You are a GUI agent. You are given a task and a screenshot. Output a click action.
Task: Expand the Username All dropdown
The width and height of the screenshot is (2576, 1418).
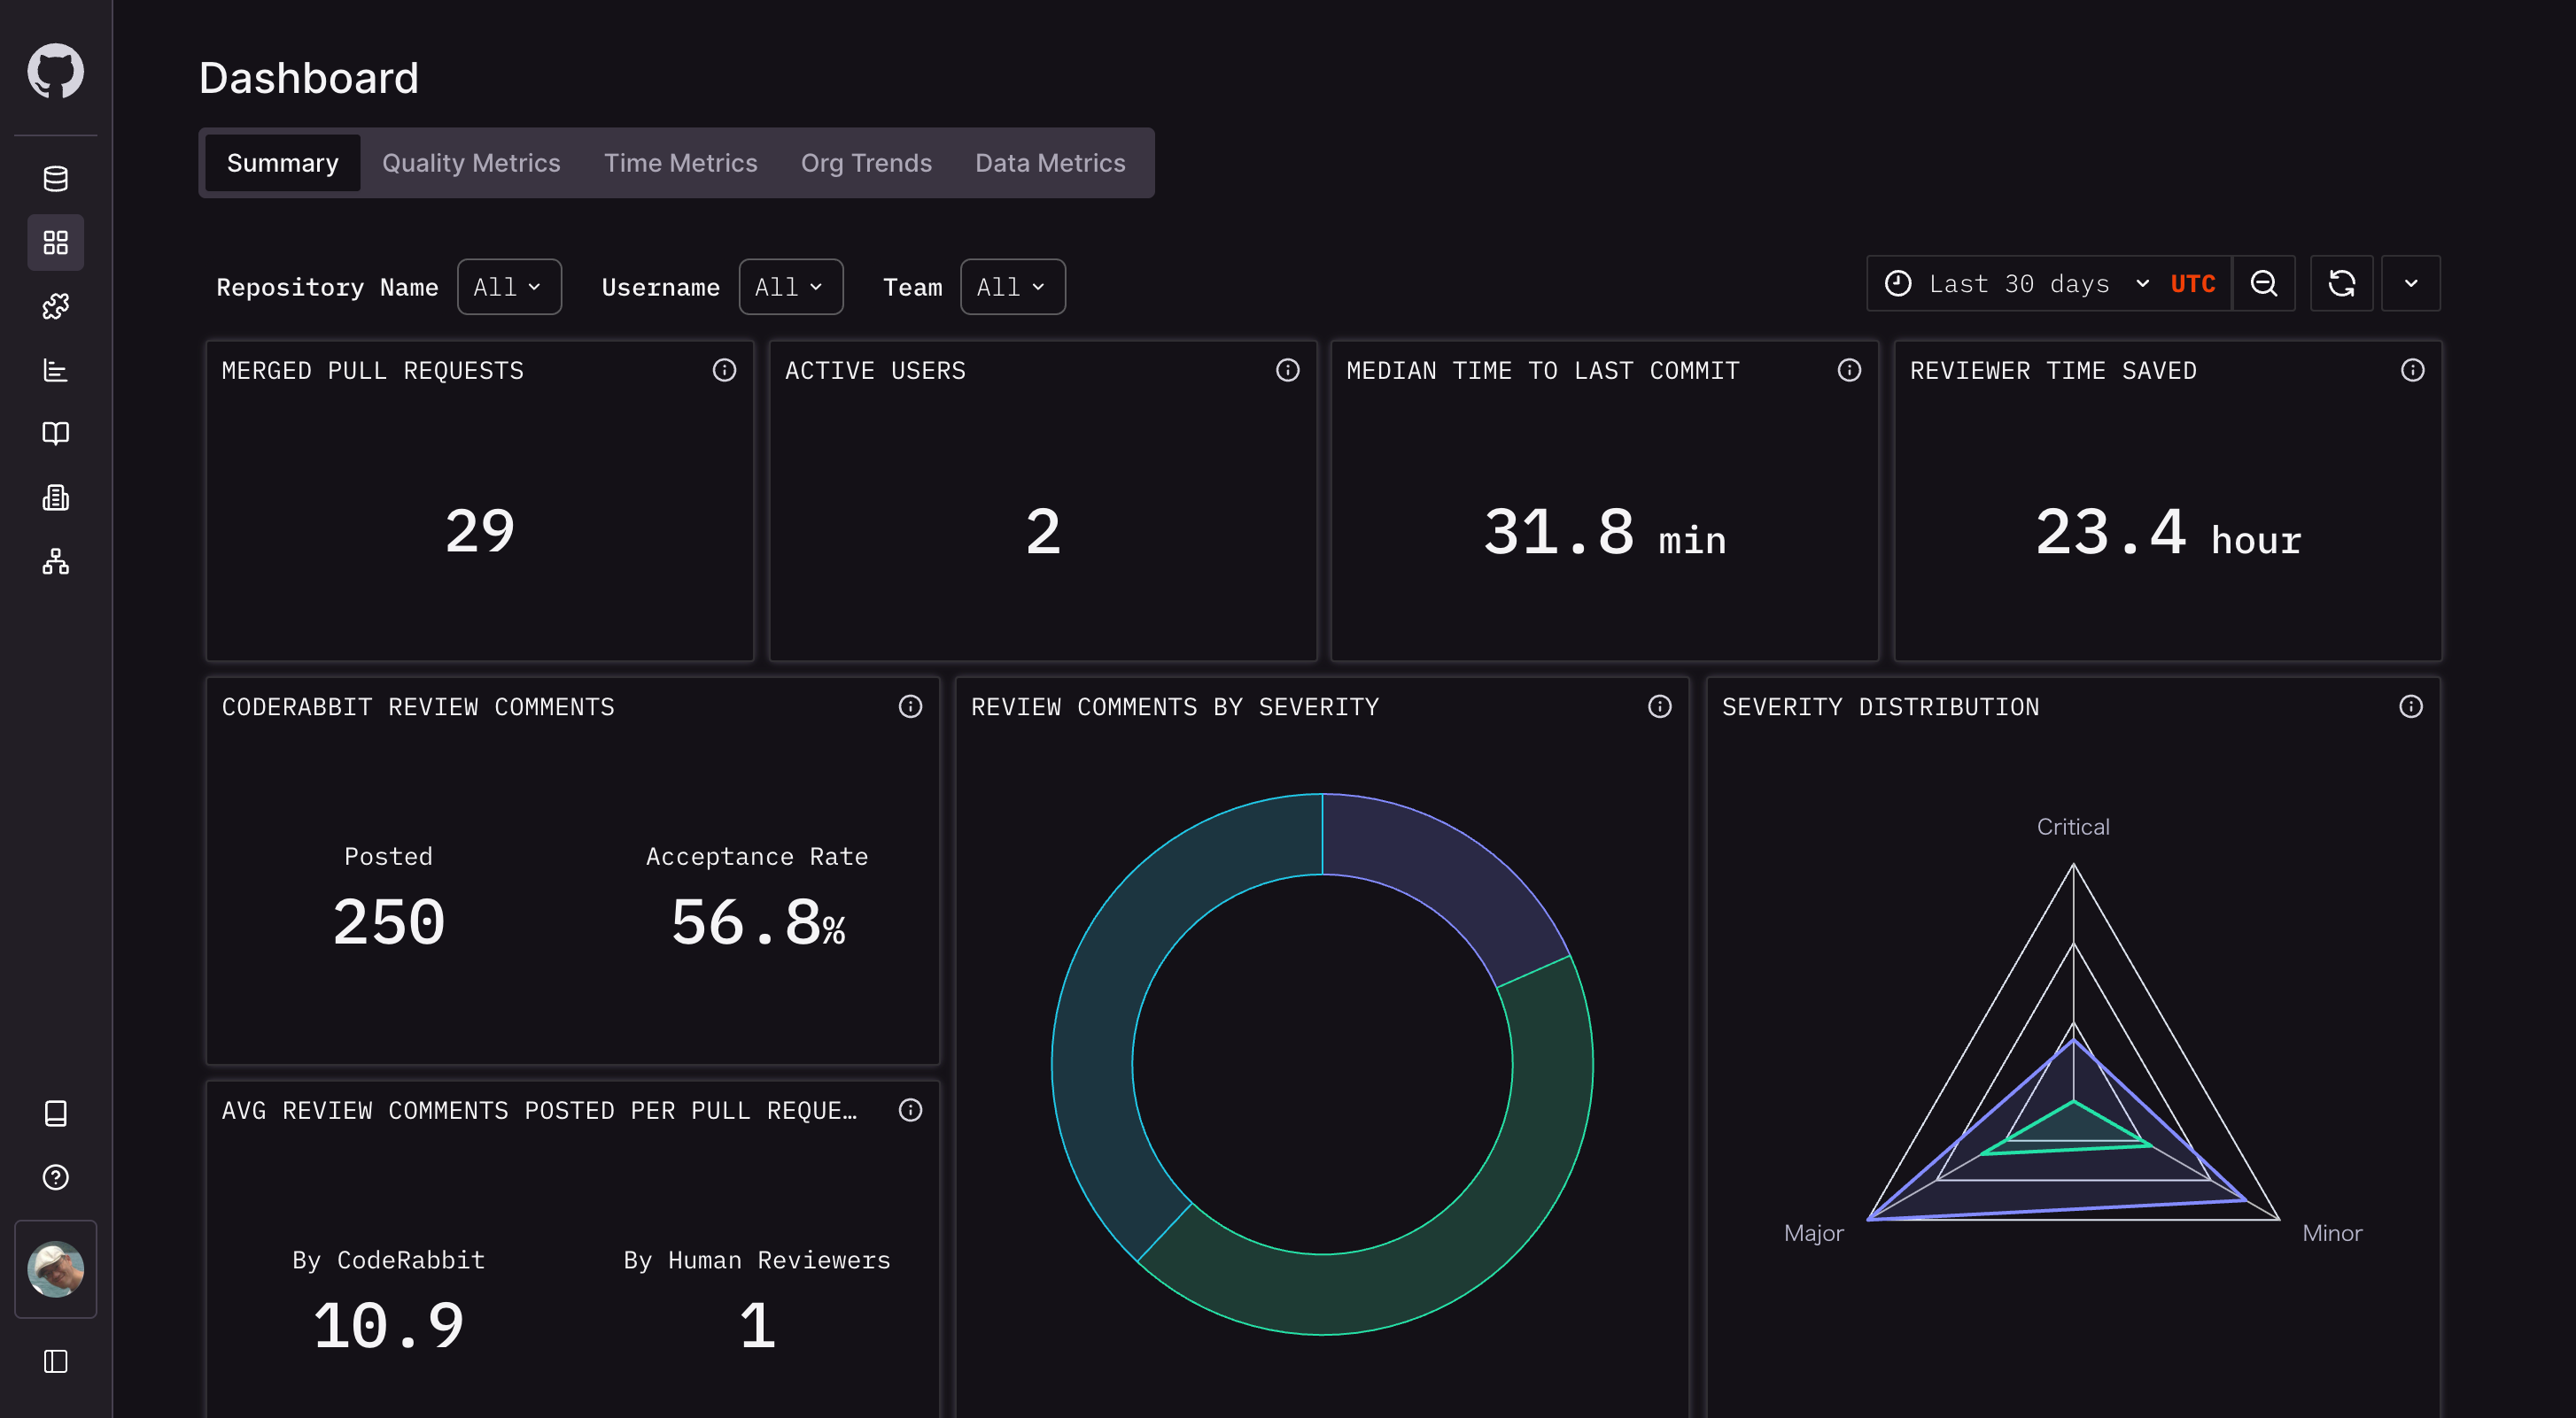pyautogui.click(x=790, y=287)
